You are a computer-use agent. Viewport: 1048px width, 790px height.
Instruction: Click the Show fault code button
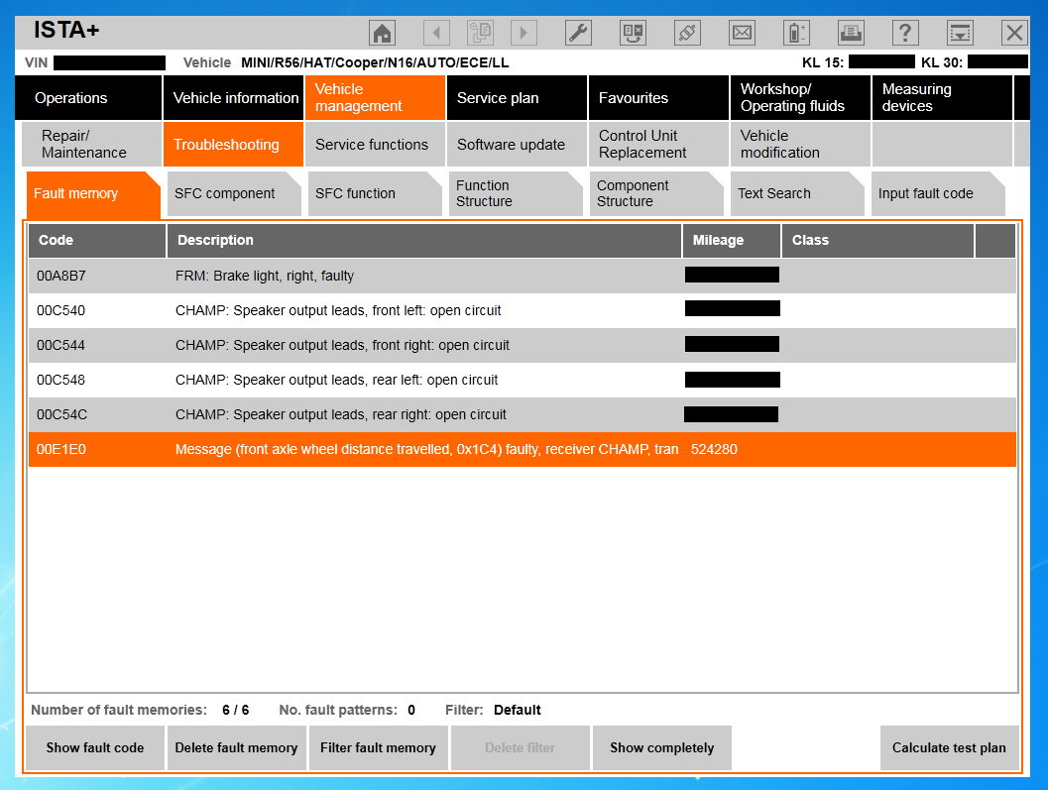click(95, 748)
